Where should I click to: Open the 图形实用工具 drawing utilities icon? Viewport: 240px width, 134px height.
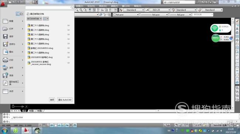click(6, 83)
